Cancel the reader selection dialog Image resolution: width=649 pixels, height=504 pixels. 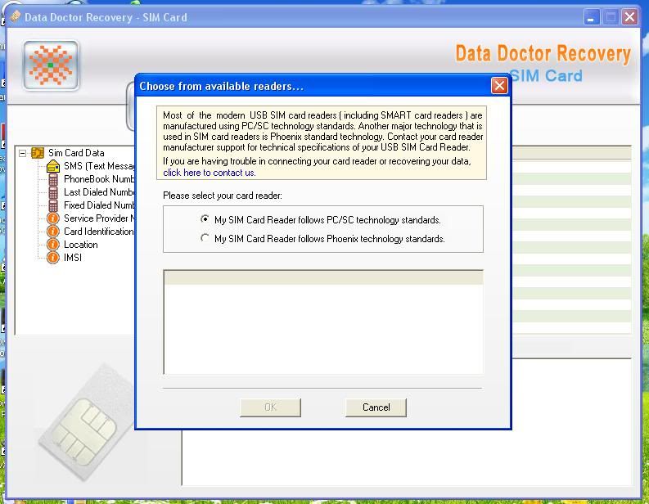click(376, 407)
